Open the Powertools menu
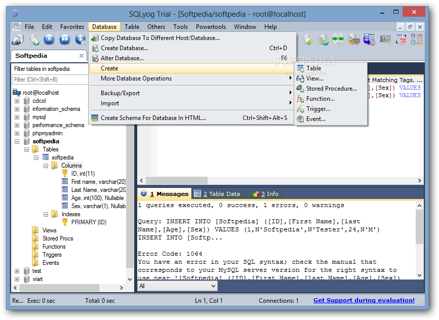The image size is (439, 320). pyautogui.click(x=211, y=27)
